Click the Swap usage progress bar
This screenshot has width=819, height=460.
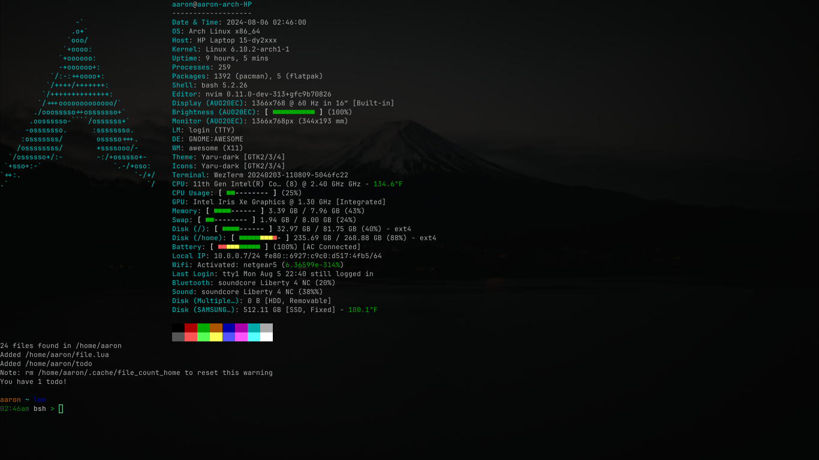[x=227, y=220]
